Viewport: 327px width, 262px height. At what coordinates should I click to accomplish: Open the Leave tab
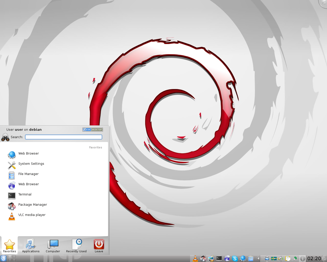point(99,246)
